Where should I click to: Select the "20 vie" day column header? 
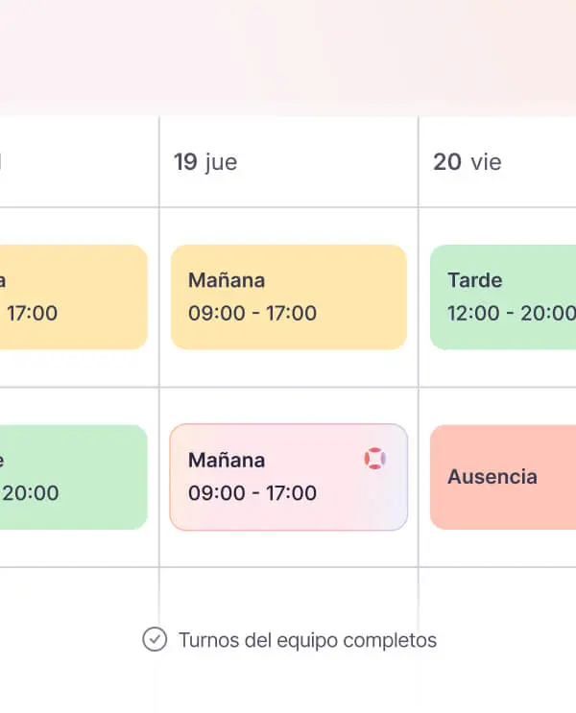pyautogui.click(x=468, y=162)
